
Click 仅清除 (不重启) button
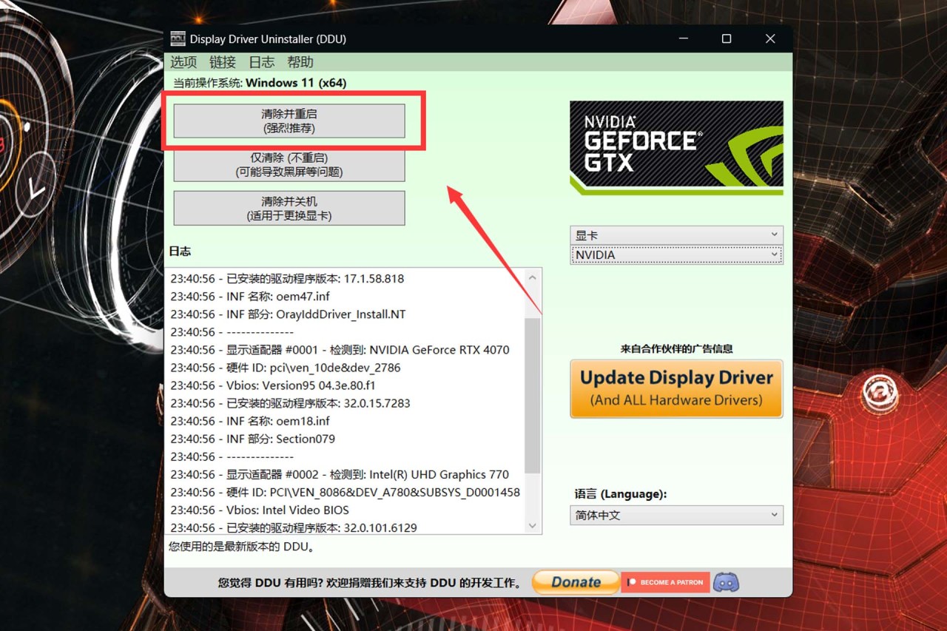coord(289,164)
